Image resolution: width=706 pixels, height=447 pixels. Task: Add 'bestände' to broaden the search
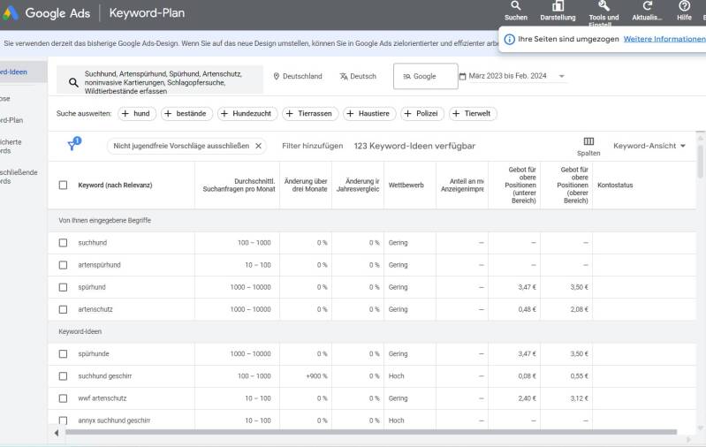(x=186, y=113)
